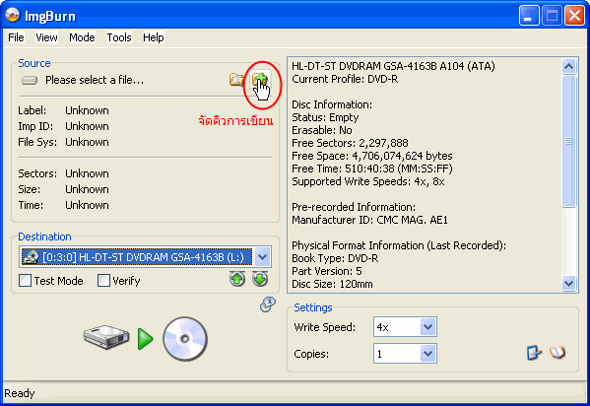Click the disc info icon below Destination
The height and width of the screenshot is (406, 590).
coord(268,304)
